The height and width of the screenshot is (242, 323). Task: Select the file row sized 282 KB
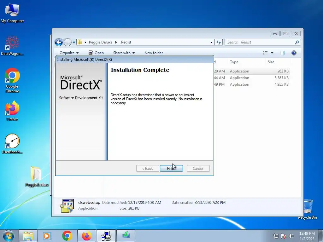[252, 71]
